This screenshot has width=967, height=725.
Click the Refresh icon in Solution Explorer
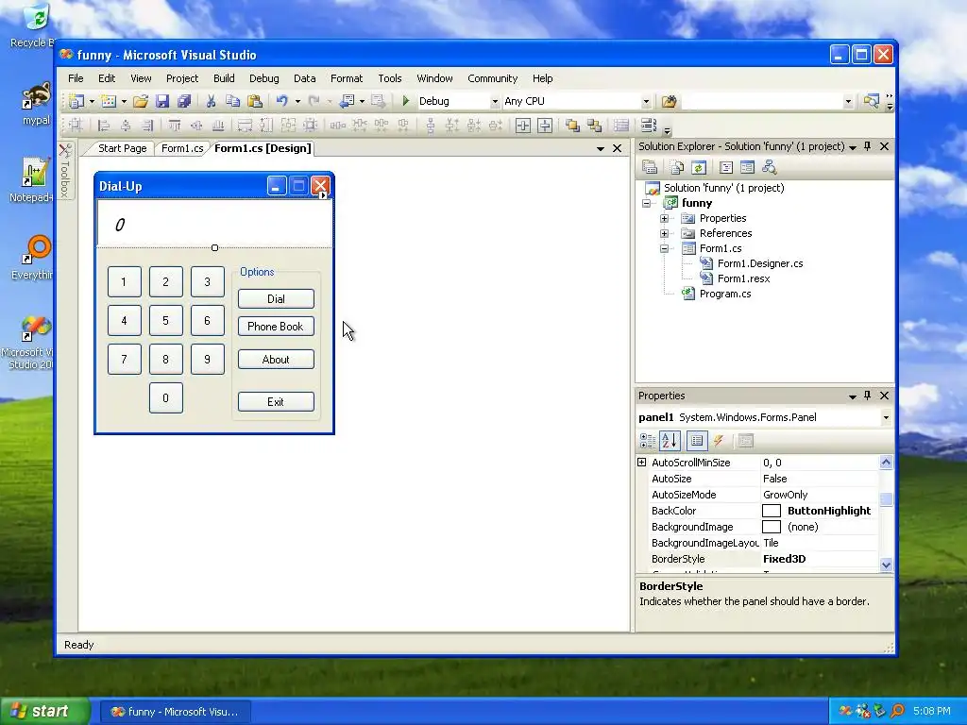[698, 167]
